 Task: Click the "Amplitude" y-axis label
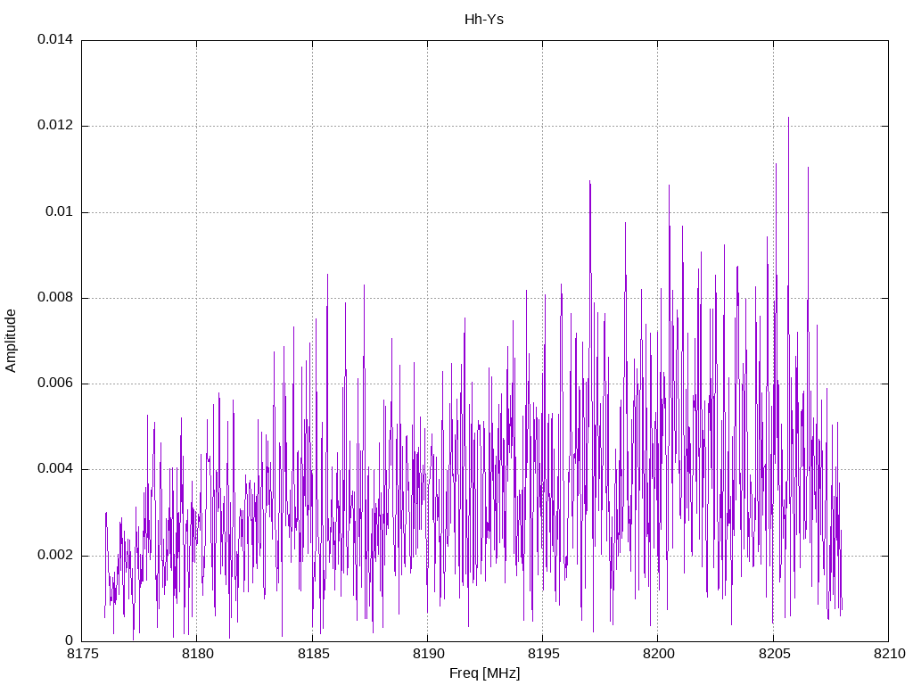click(x=11, y=341)
